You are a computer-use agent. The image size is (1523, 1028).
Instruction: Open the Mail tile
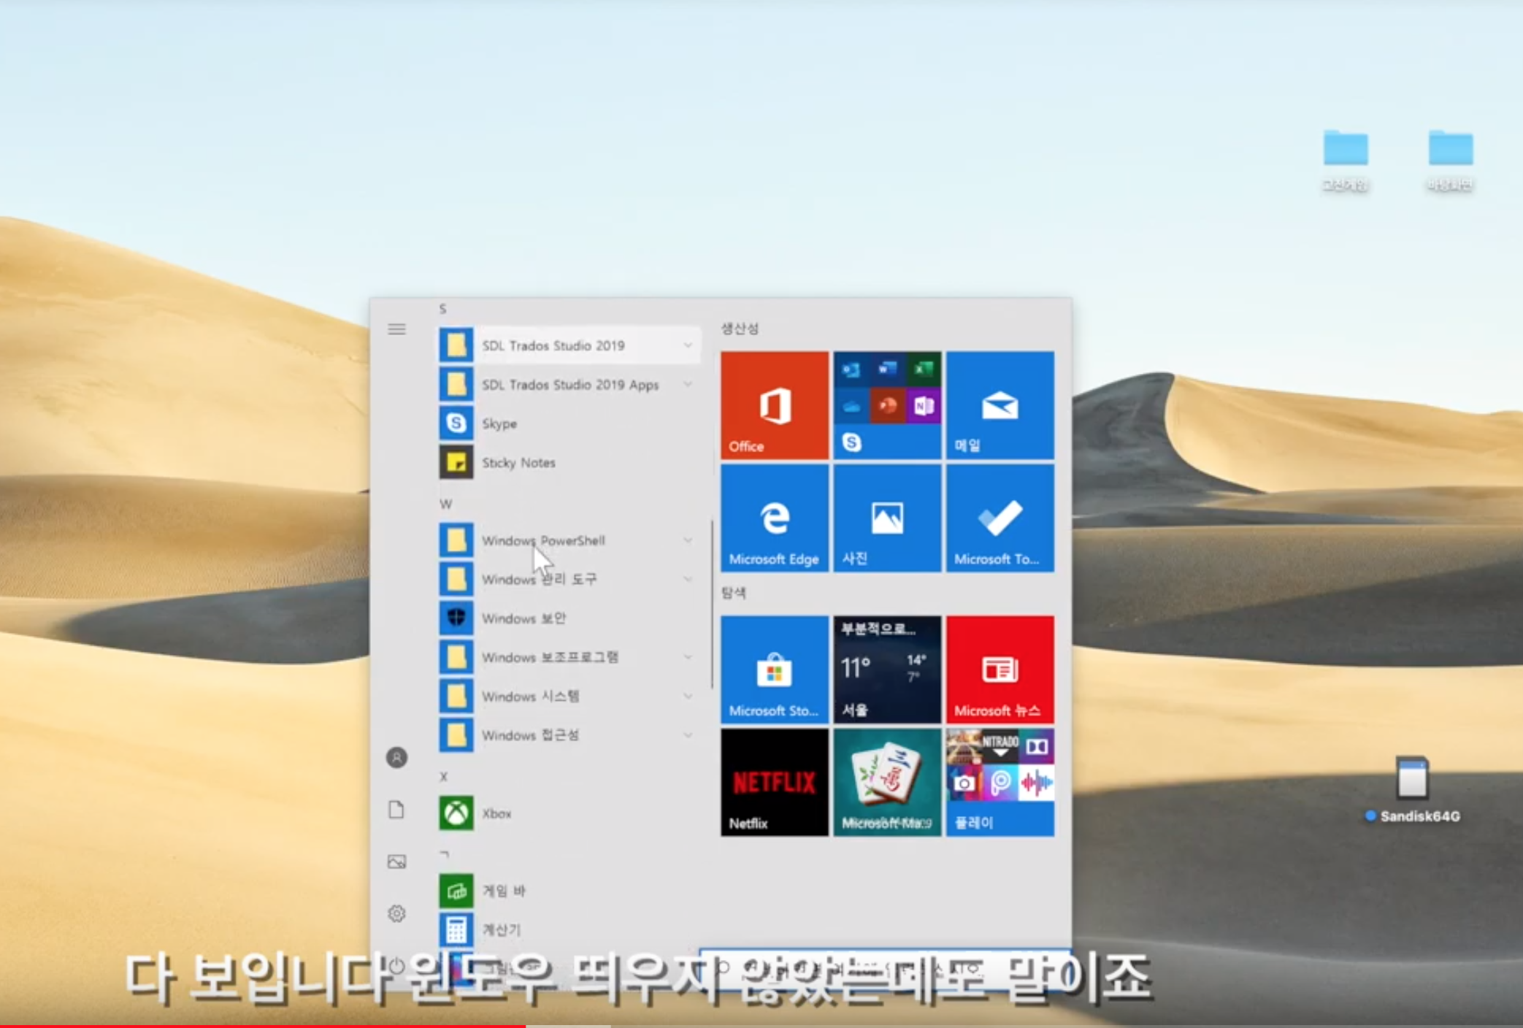(1000, 405)
